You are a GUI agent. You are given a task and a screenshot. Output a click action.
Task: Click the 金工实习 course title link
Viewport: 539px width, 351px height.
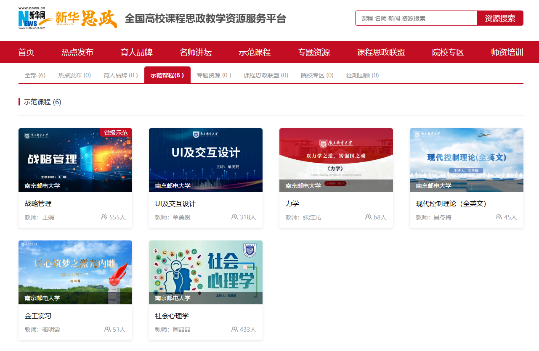click(x=38, y=316)
